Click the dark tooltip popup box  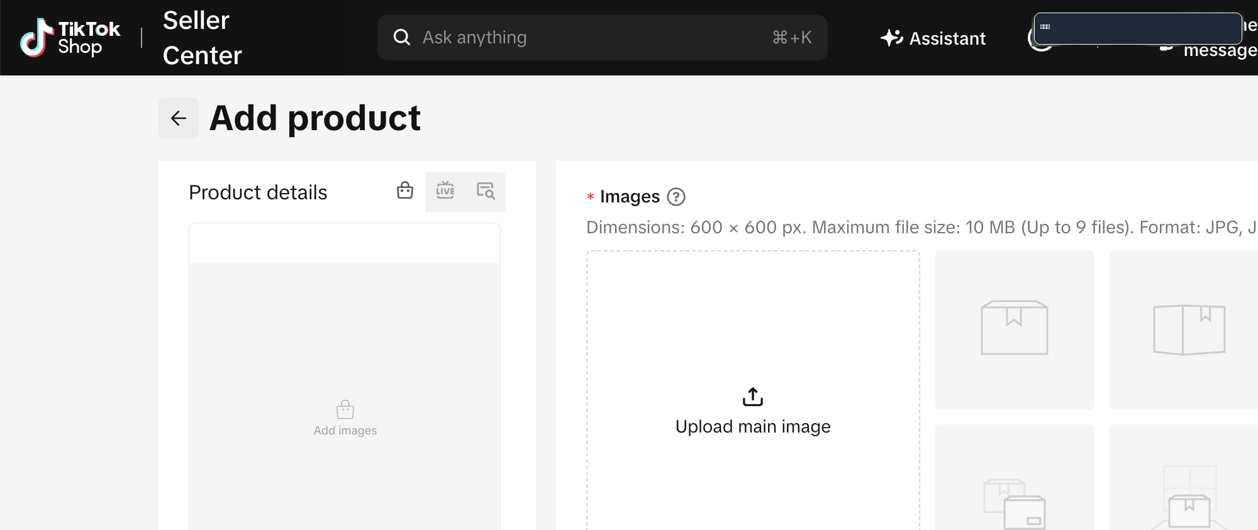coord(1138,28)
